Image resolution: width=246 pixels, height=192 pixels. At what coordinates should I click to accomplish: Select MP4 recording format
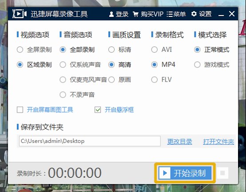(x=163, y=65)
